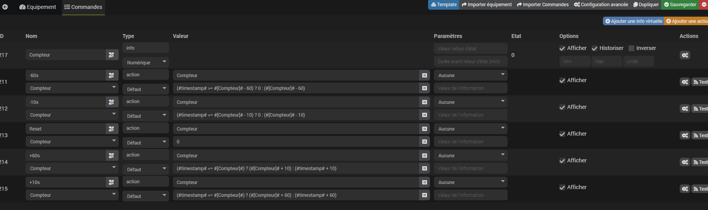Click the list icon right of the Reset value 0 field
The height and width of the screenshot is (210, 708).
[x=425, y=142]
